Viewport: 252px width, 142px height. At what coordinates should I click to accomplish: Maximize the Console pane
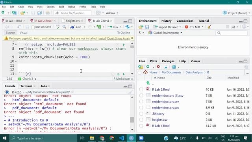tap(130, 86)
